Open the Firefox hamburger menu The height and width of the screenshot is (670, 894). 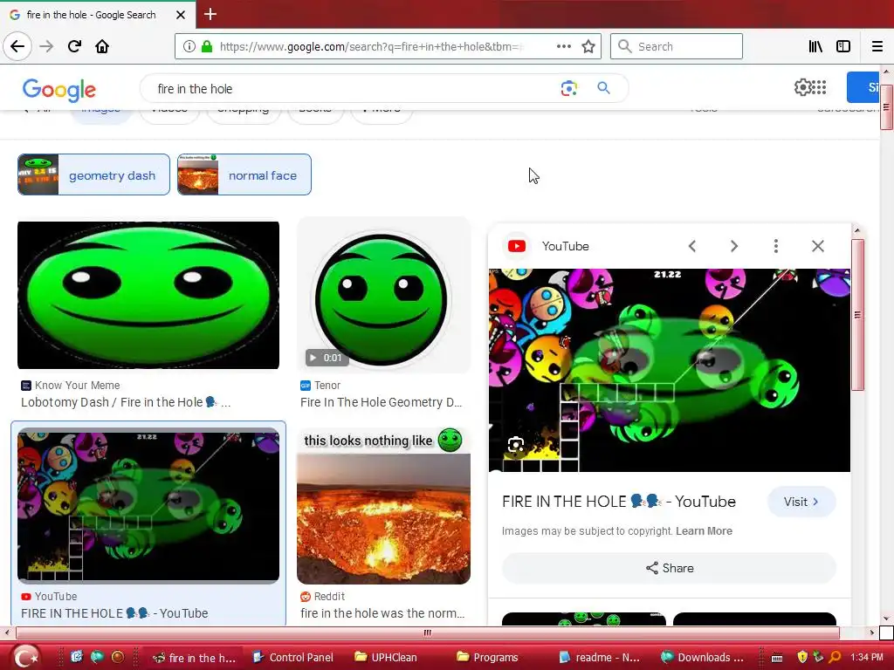(877, 46)
